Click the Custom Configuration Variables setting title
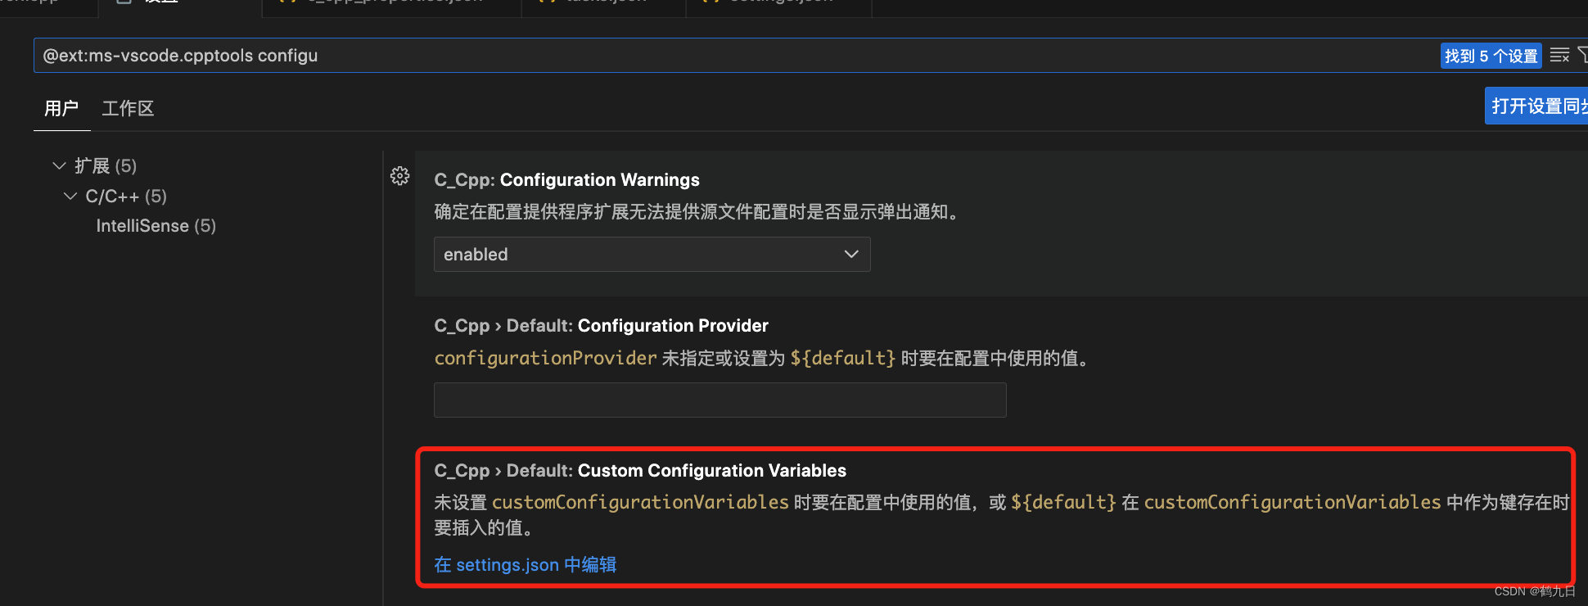1588x606 pixels. point(640,471)
